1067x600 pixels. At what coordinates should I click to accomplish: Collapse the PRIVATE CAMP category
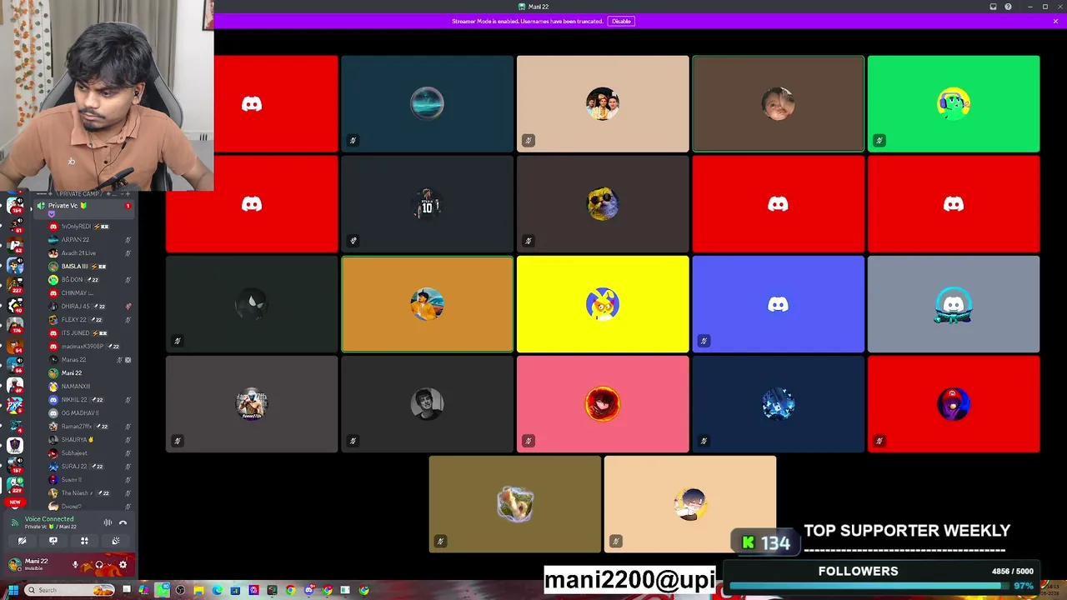click(79, 194)
